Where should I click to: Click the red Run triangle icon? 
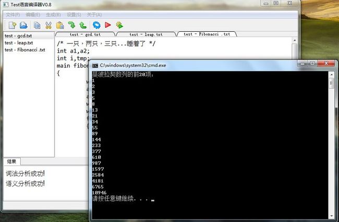[108, 25]
